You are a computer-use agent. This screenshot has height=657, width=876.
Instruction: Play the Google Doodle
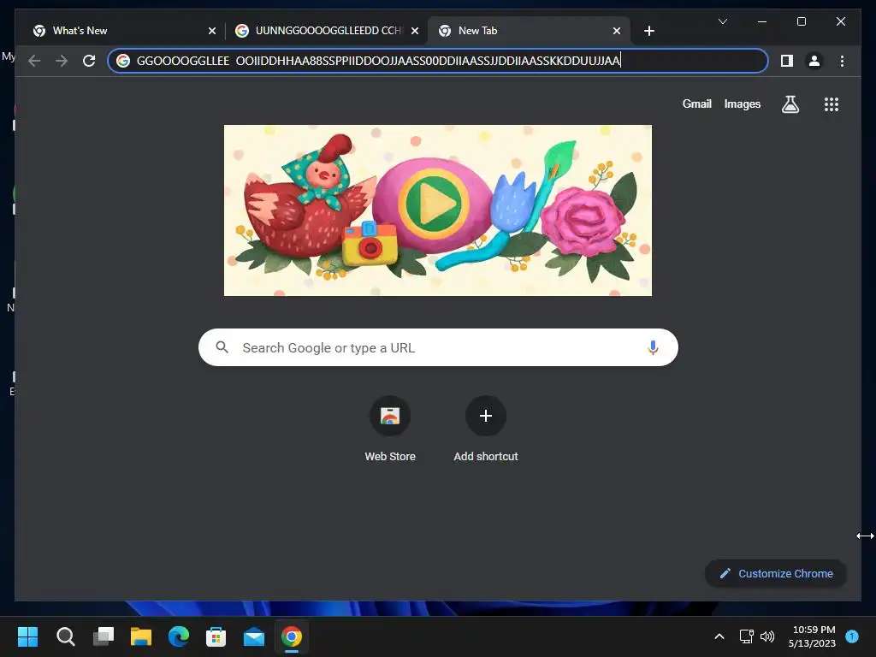pos(434,204)
